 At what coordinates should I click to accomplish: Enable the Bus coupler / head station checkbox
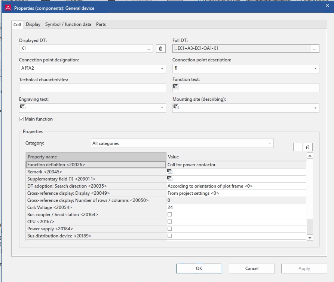tap(169, 215)
